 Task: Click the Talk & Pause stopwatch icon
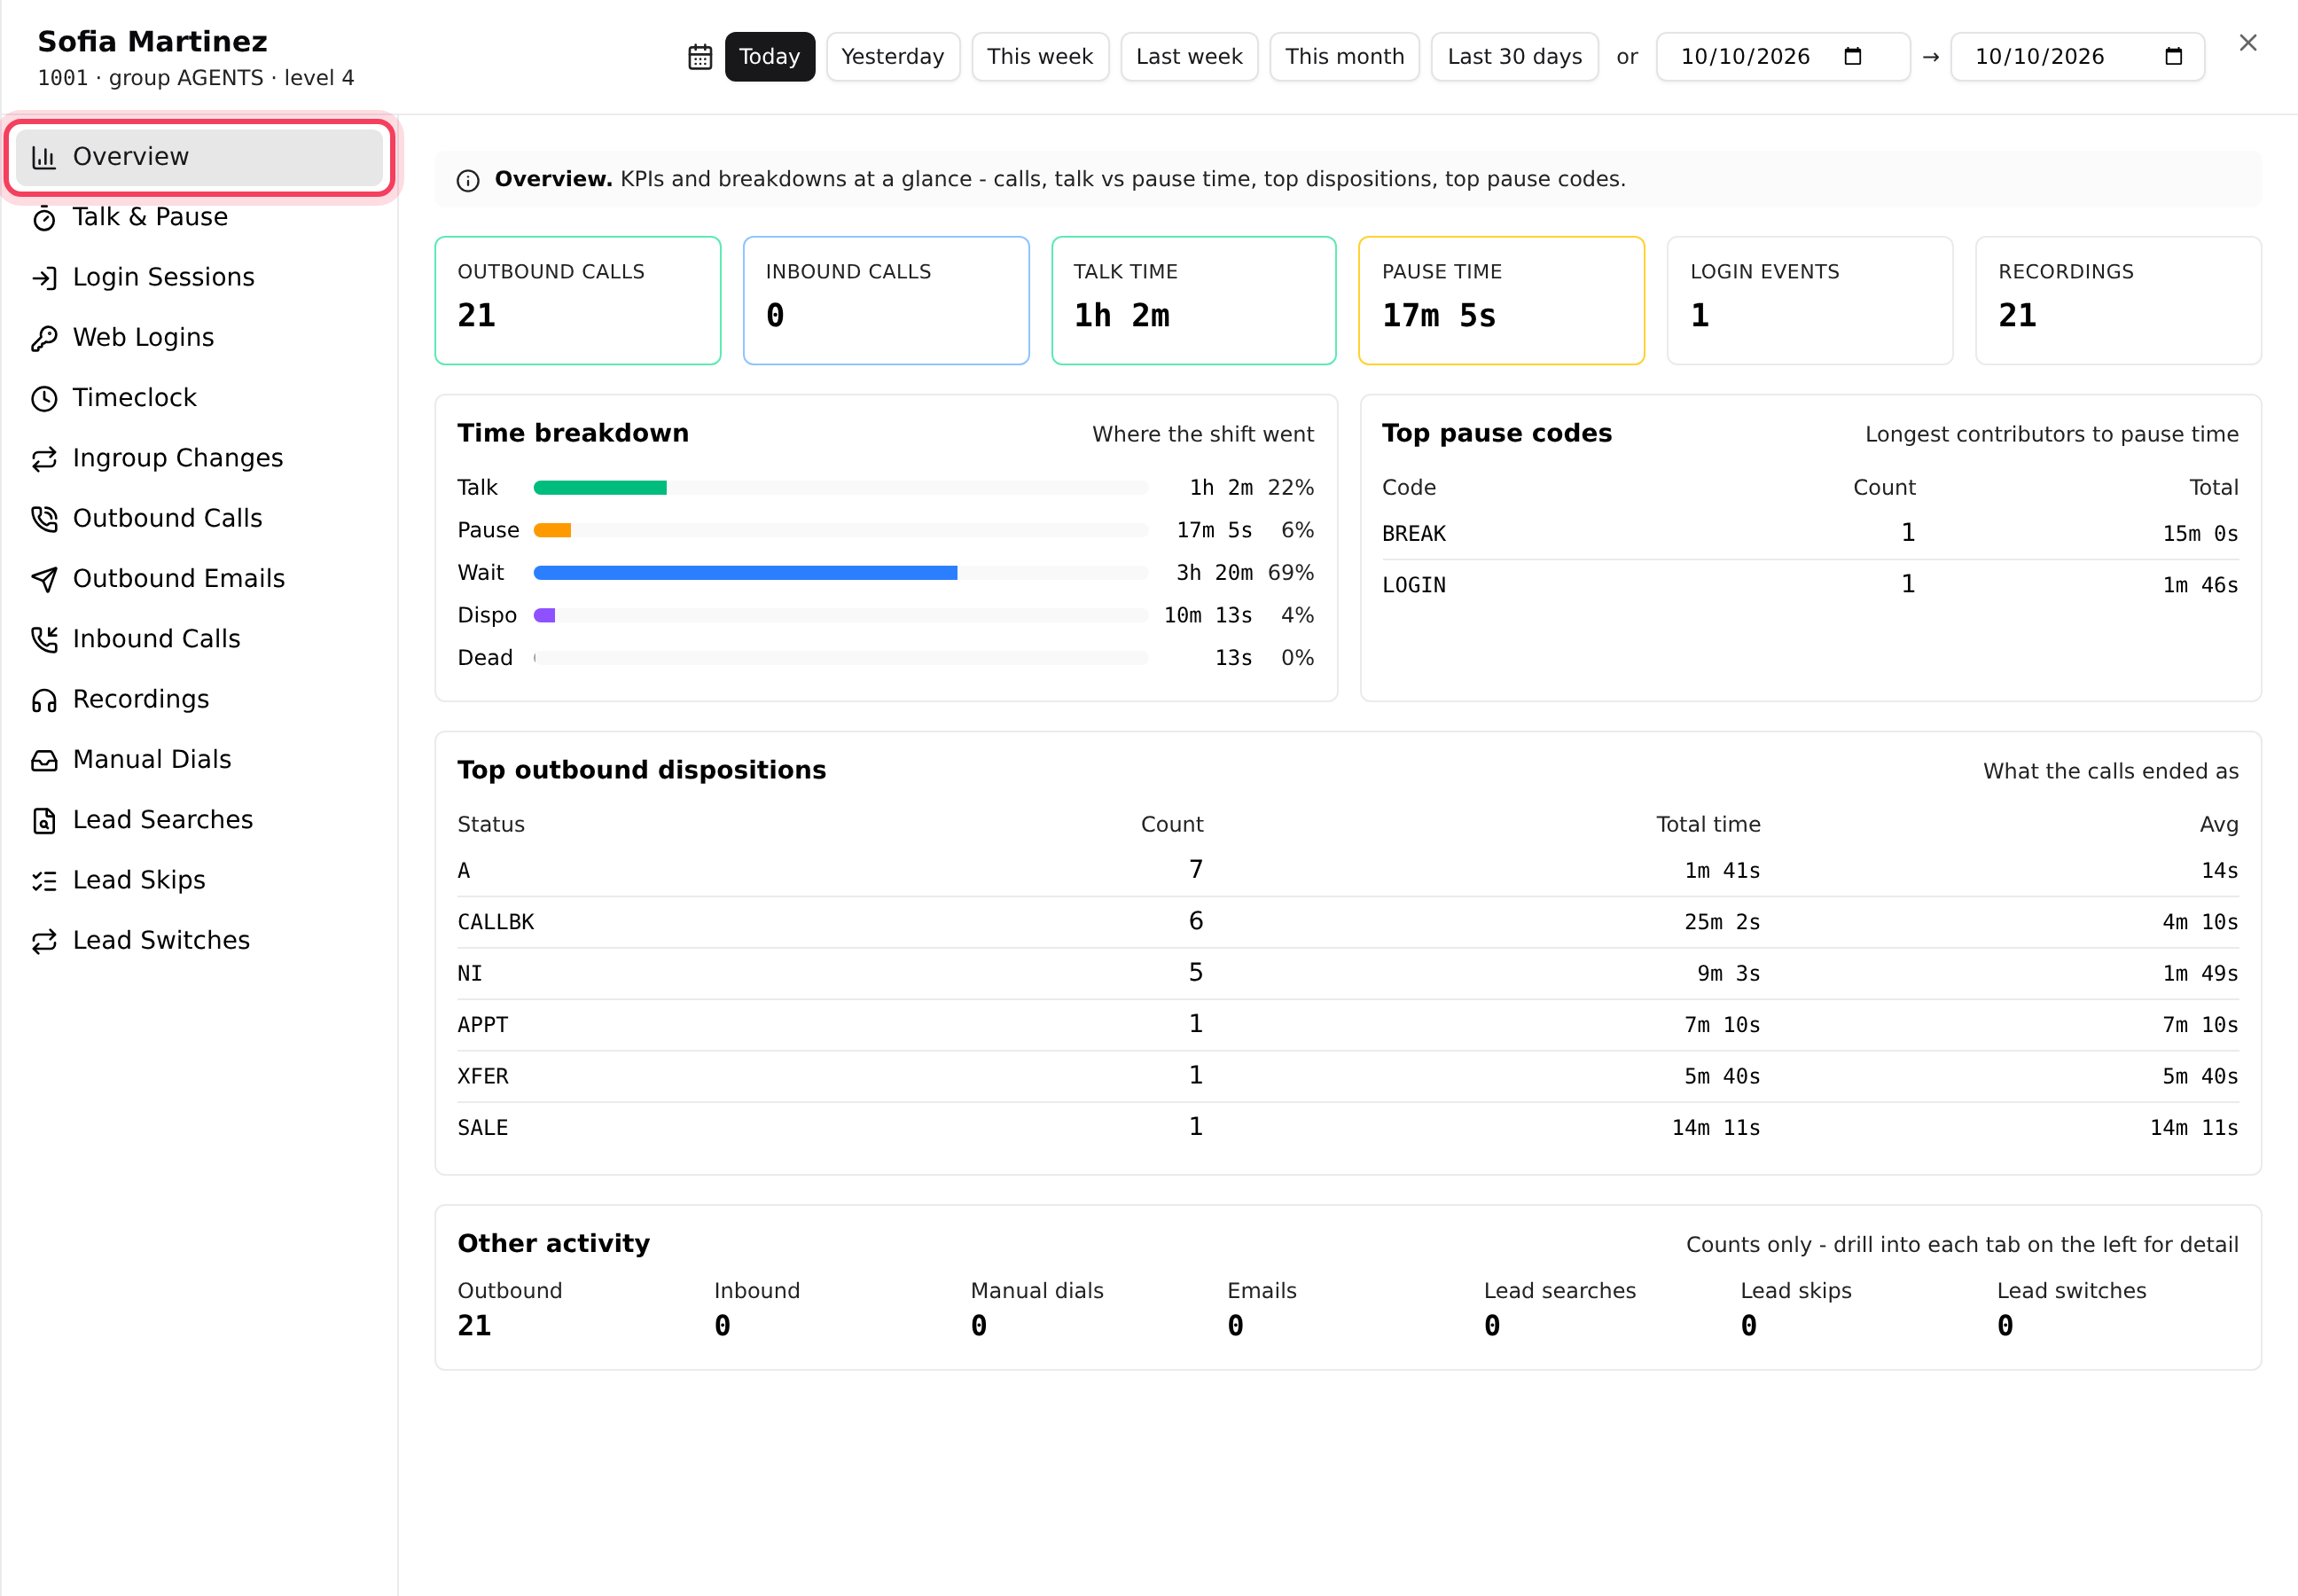click(44, 218)
